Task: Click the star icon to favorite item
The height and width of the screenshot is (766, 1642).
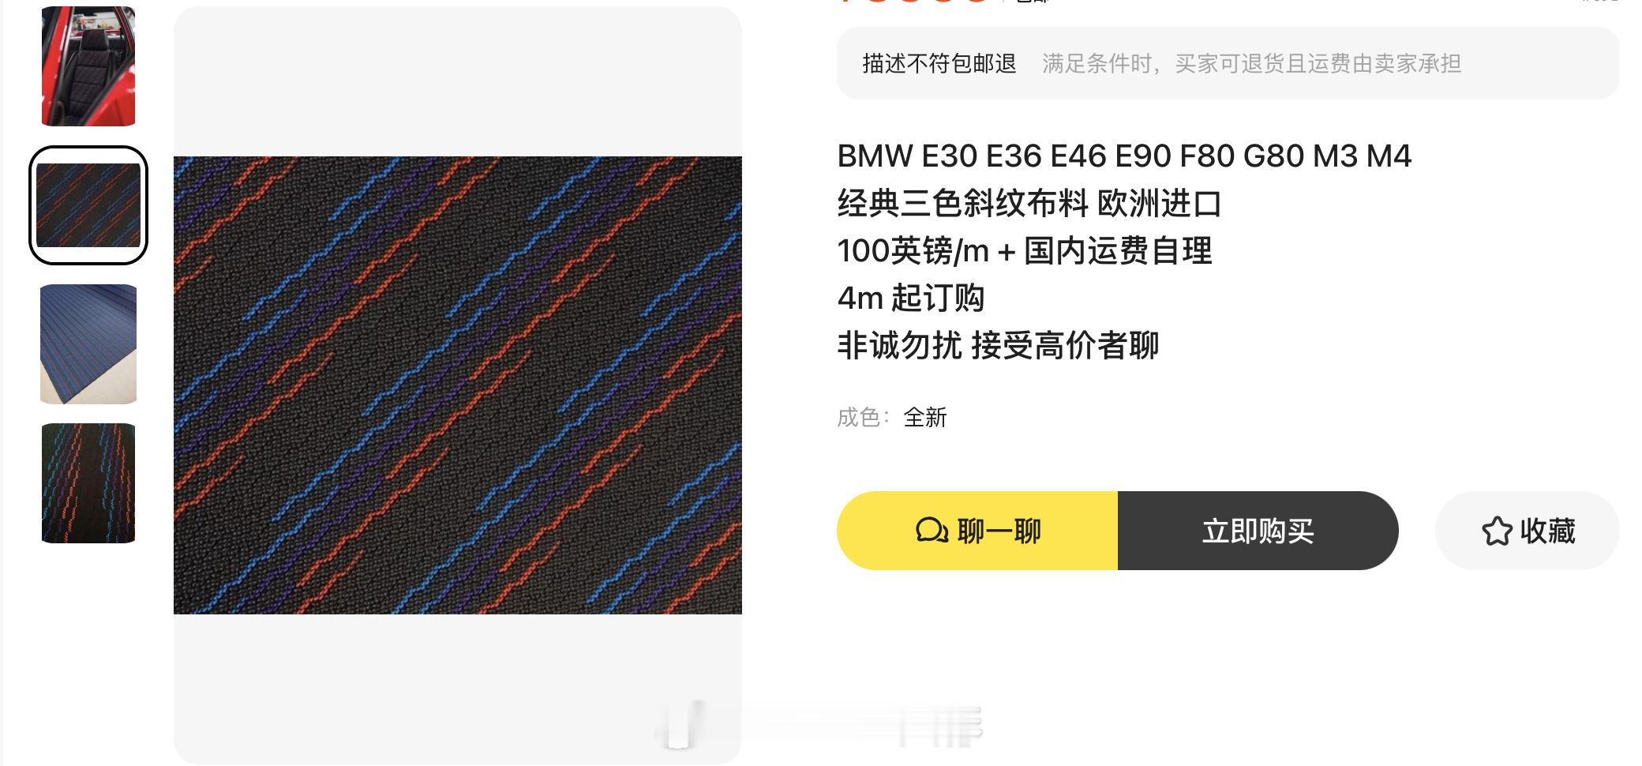Action: tap(1497, 531)
